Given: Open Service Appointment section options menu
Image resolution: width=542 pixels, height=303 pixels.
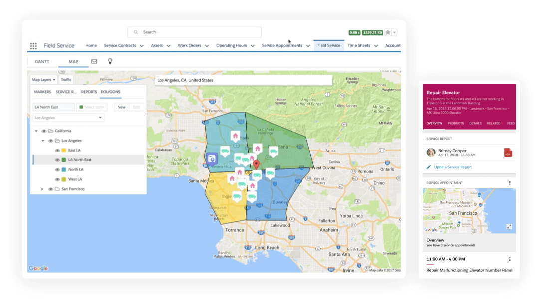Looking at the screenshot, I should coord(510,183).
